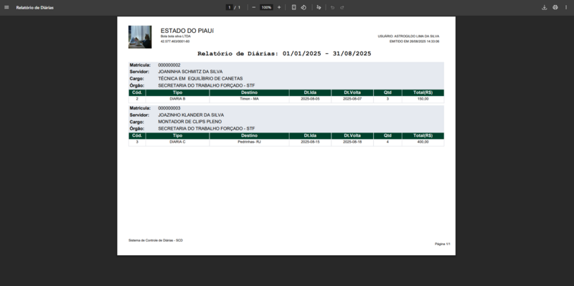
Task: Click 'Página 1/1' footer text
Action: click(442, 244)
